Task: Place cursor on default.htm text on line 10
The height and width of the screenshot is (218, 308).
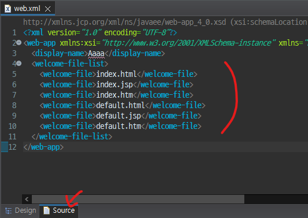Action: pos(119,126)
